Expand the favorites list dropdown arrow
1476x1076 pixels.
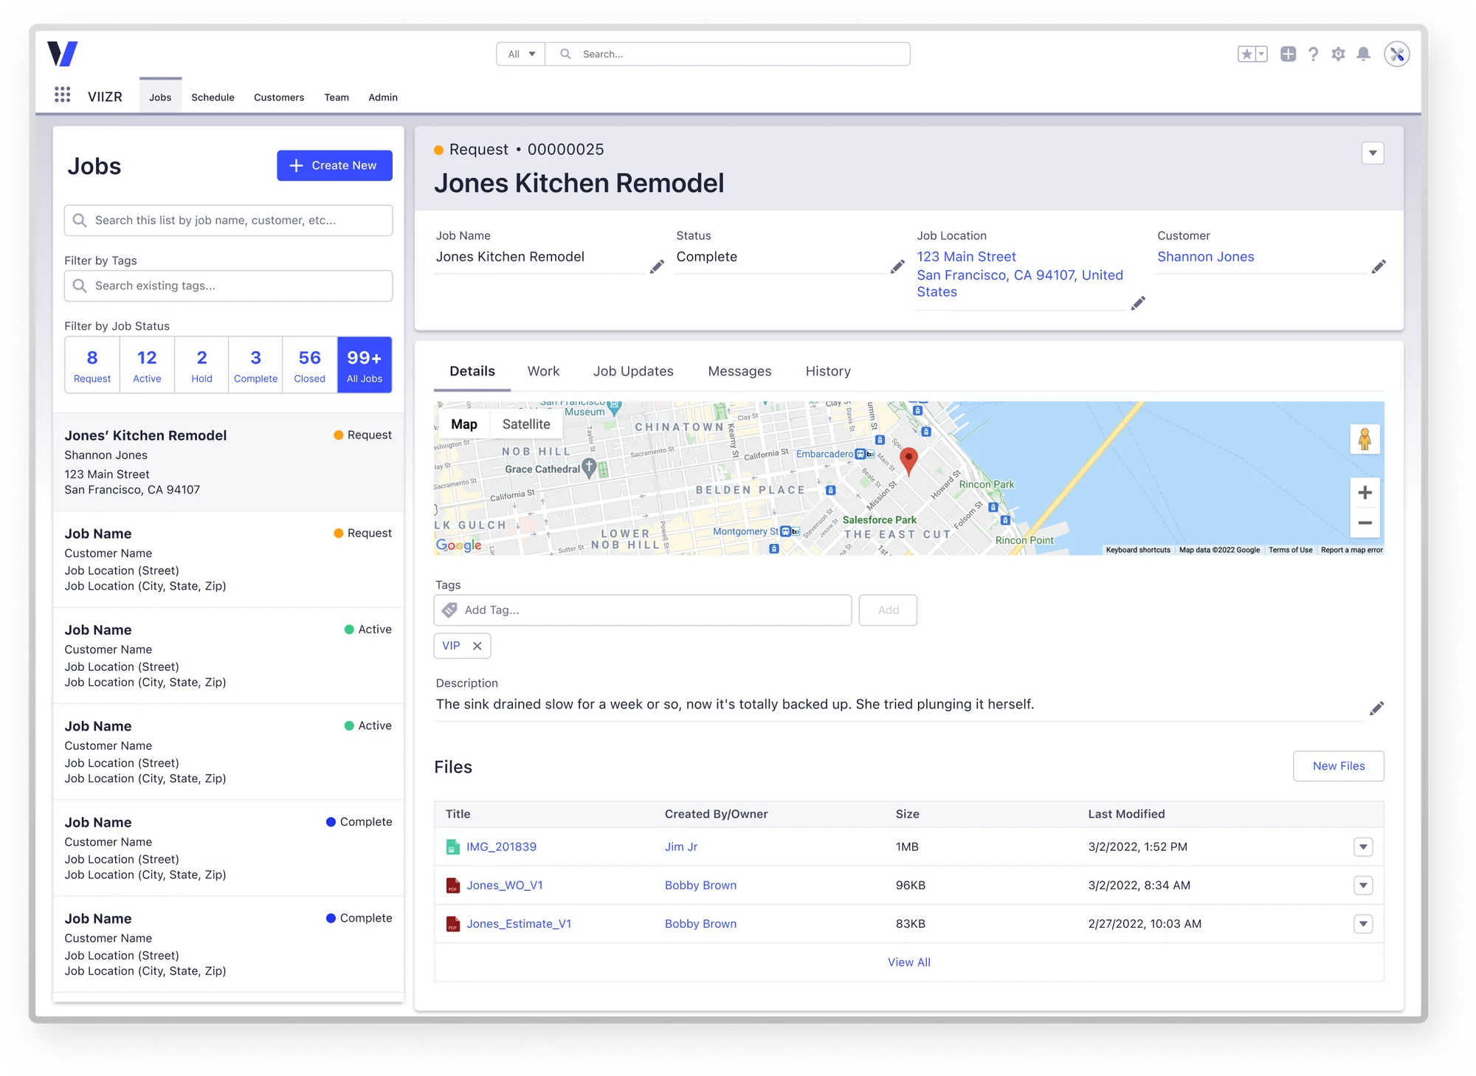(x=1261, y=54)
